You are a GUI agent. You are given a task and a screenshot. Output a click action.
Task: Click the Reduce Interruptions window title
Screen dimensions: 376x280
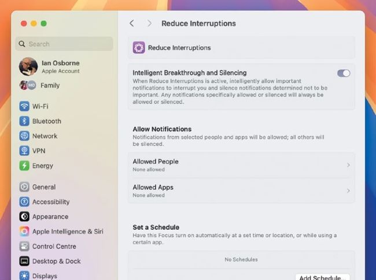pos(199,24)
